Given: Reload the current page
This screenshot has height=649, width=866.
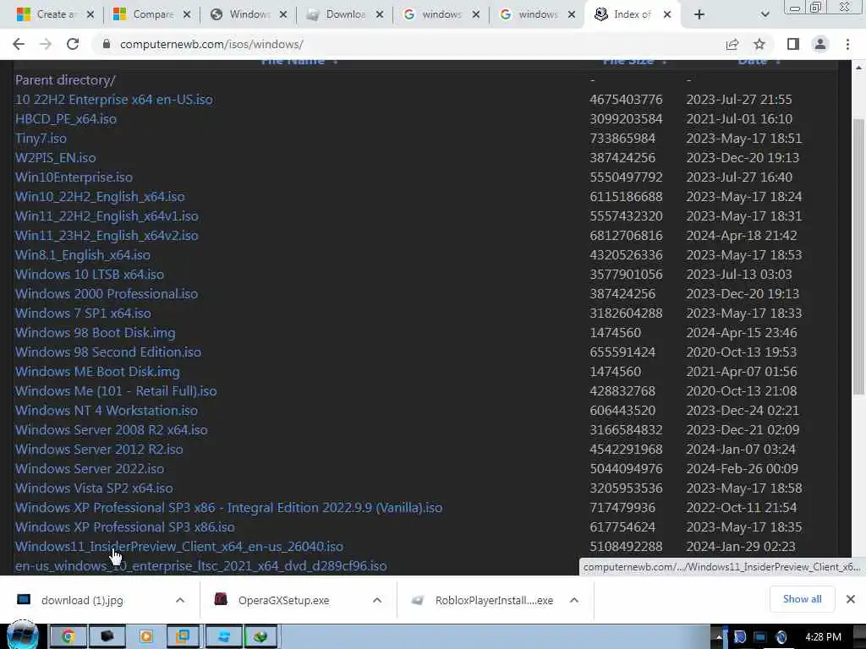Looking at the screenshot, I should [x=73, y=44].
